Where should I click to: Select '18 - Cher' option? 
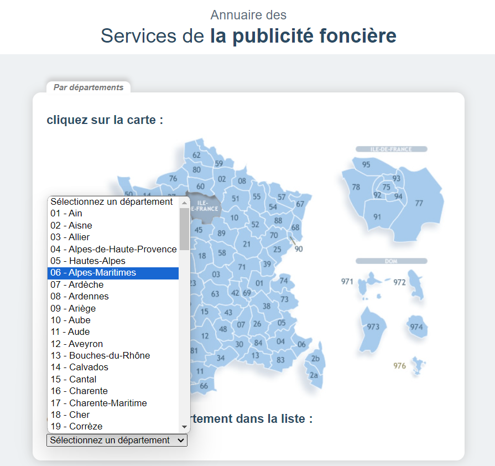pos(113,415)
